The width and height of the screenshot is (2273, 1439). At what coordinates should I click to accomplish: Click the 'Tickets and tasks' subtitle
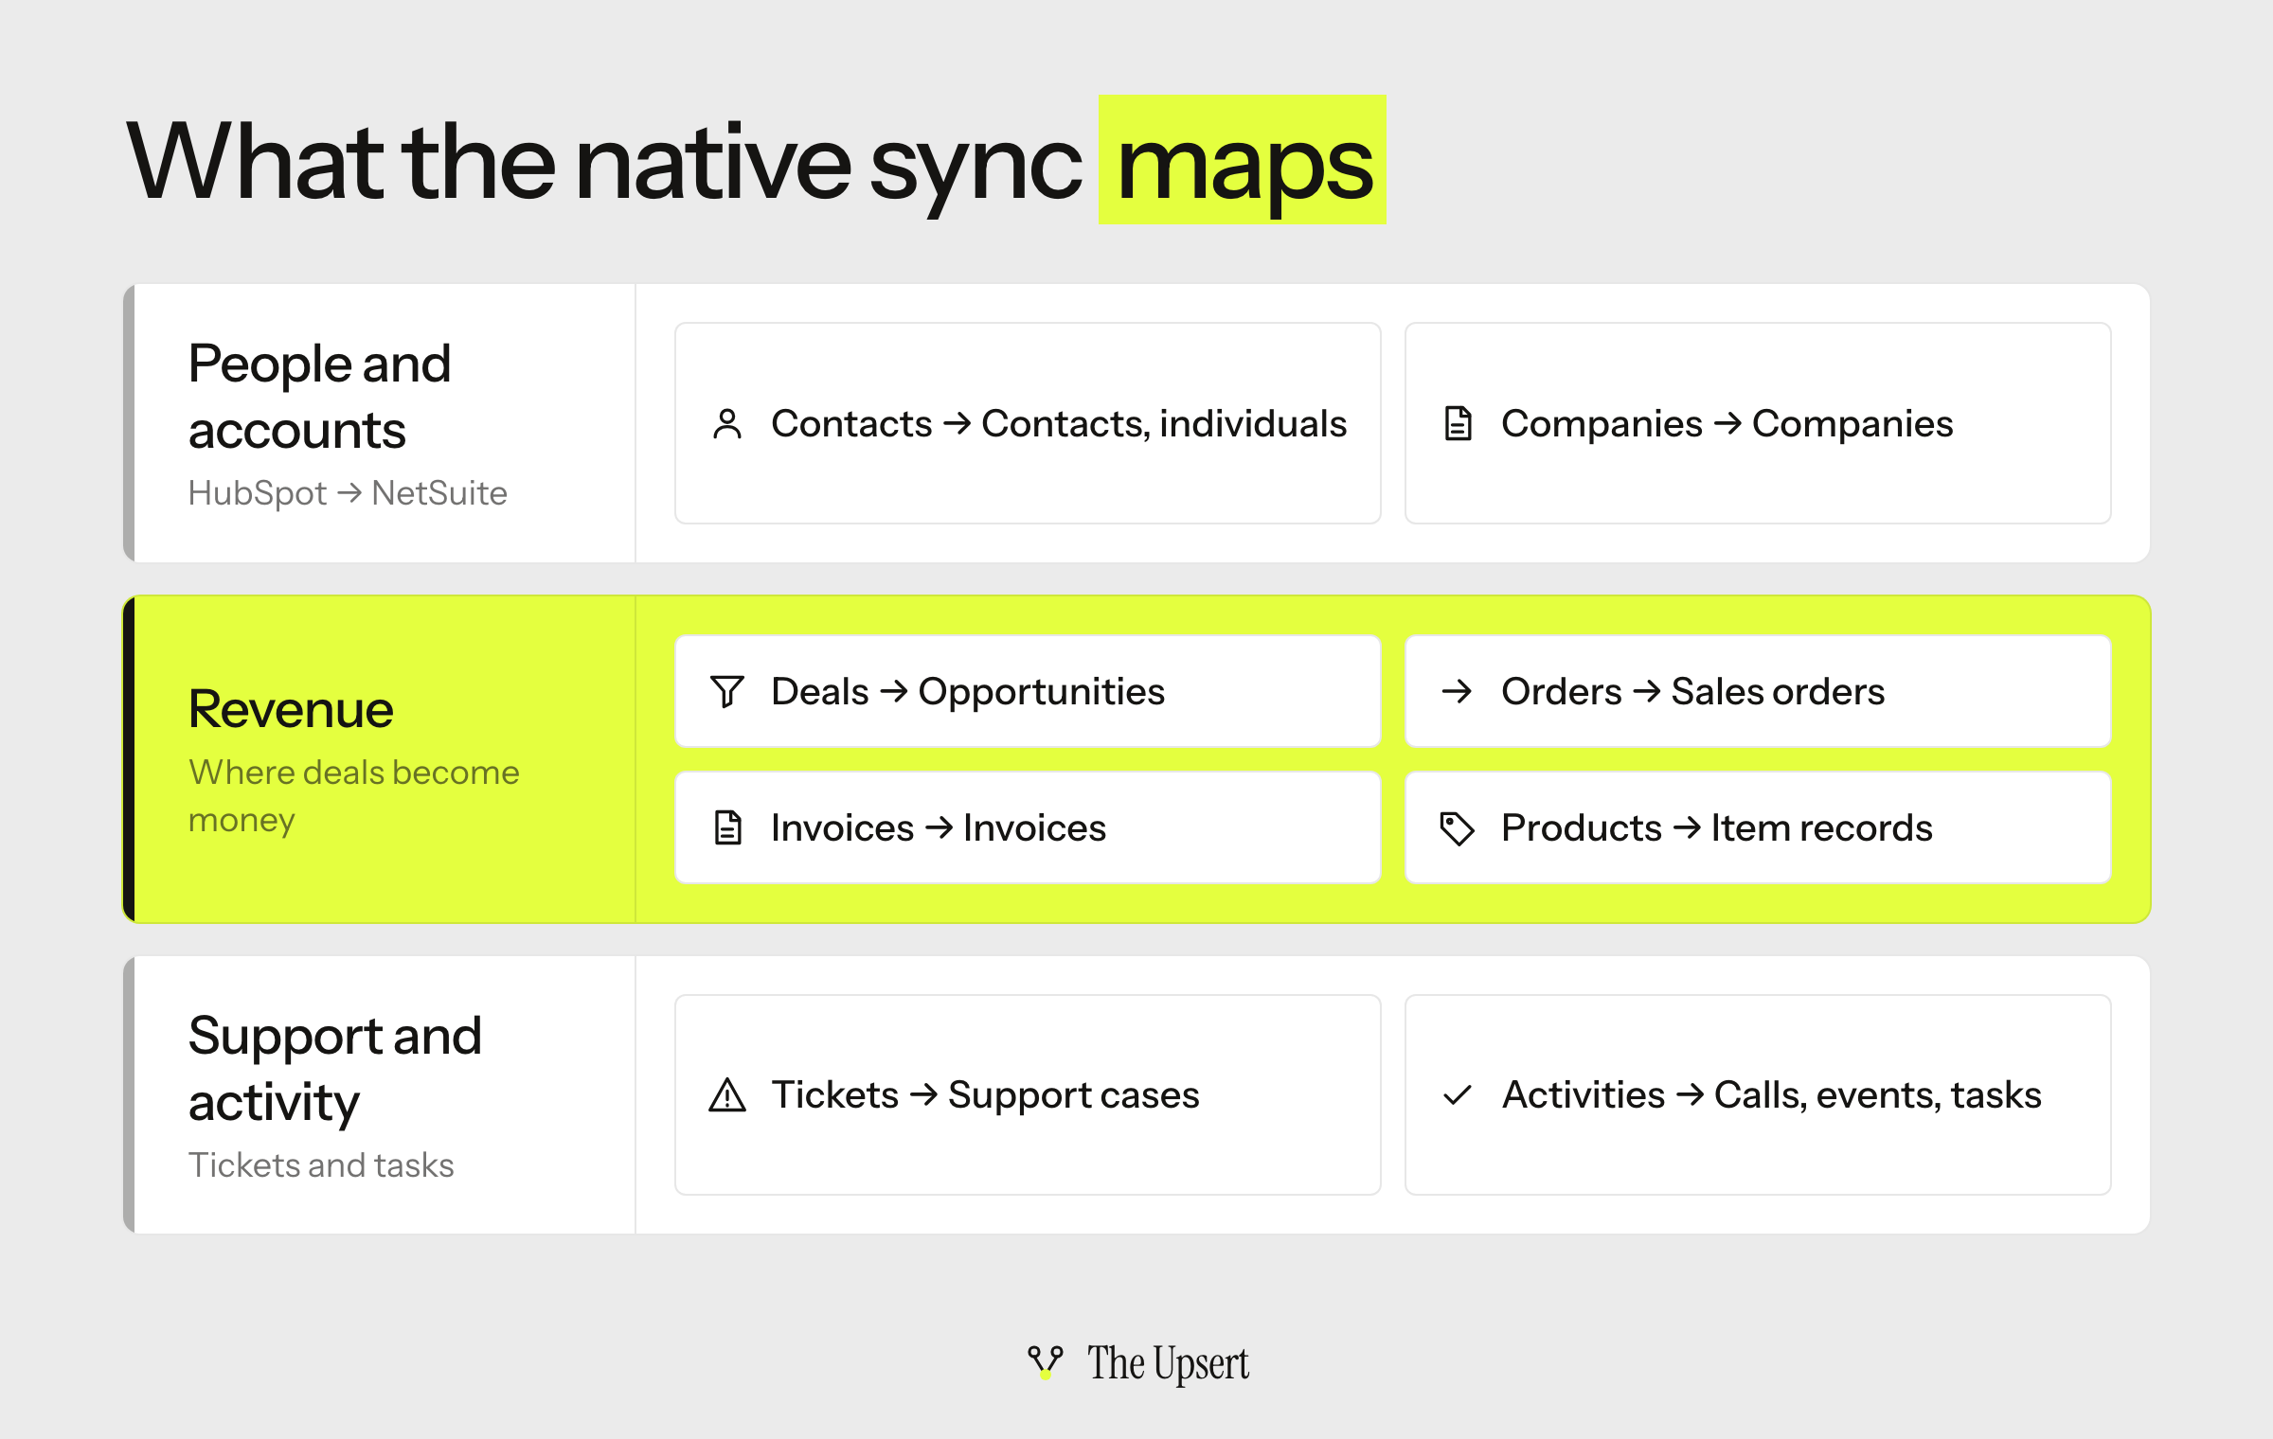(321, 1165)
